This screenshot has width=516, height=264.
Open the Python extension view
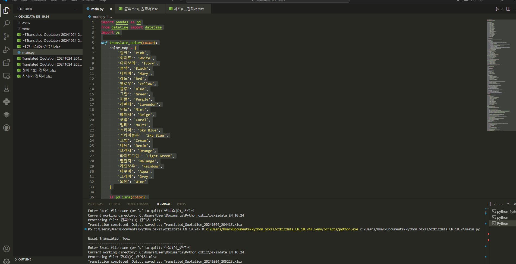tap(7, 102)
